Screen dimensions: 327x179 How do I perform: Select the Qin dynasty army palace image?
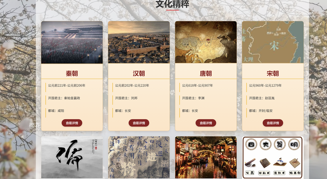(72, 42)
